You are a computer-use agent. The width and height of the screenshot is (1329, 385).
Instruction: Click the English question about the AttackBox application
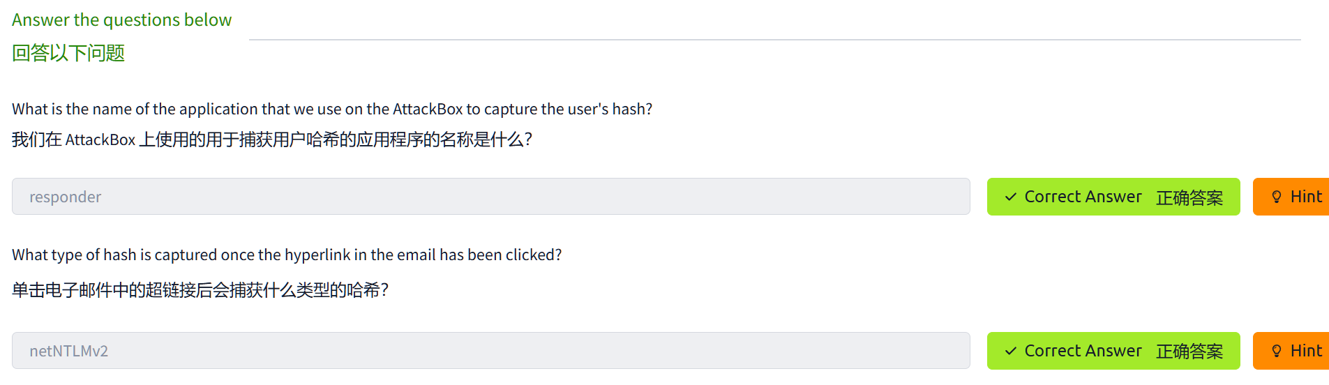[332, 109]
